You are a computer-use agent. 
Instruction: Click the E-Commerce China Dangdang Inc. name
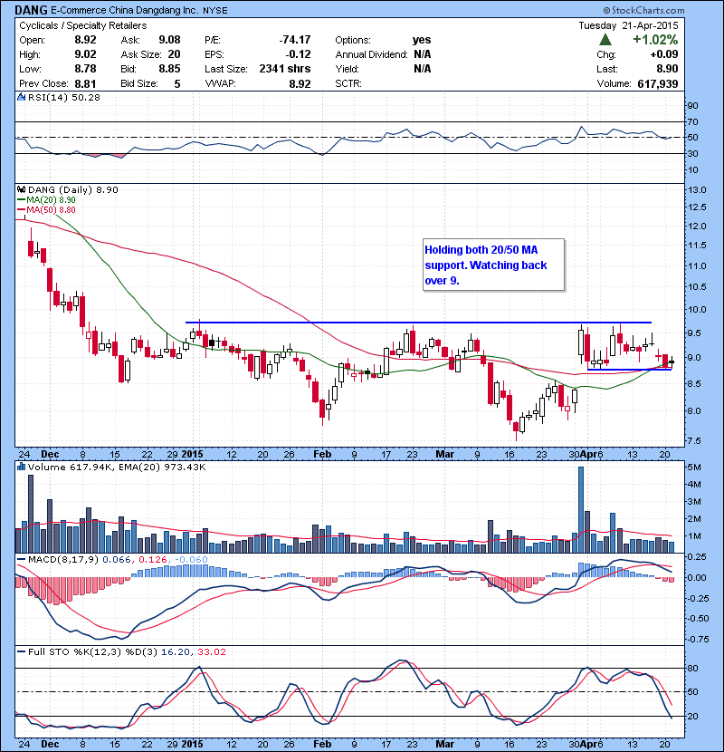coord(125,10)
